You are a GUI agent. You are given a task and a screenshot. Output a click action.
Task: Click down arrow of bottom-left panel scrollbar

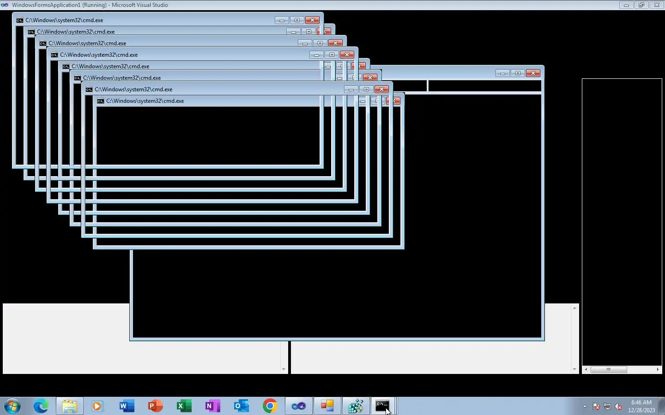284,369
